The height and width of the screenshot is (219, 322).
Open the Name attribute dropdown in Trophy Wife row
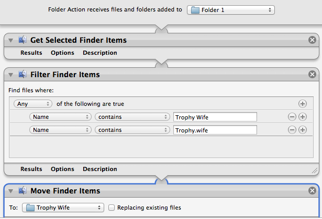click(60, 117)
